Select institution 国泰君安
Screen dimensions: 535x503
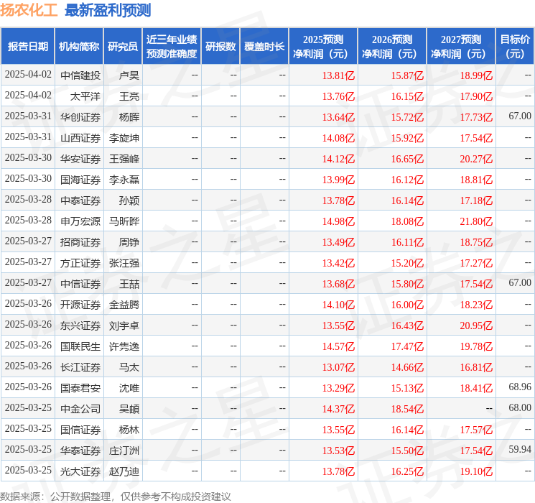80,387
